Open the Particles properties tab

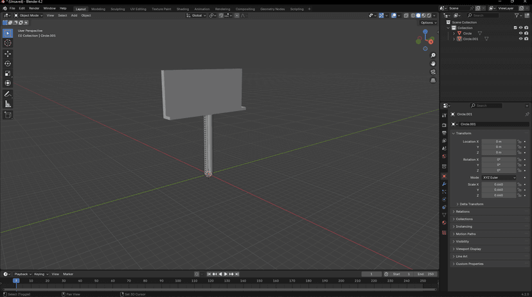(x=444, y=192)
